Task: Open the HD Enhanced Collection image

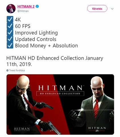Action: coord(60,104)
